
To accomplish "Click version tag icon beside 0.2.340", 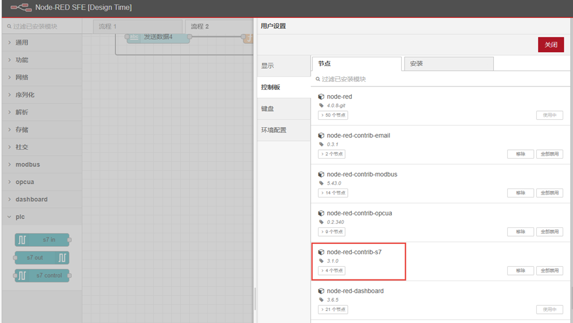I will pyautogui.click(x=321, y=222).
